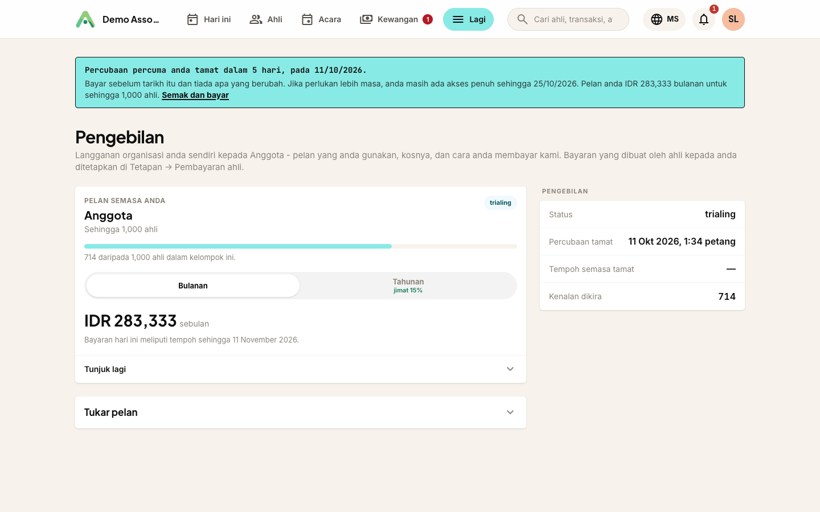
Task: Click the Status row trialing value
Action: (x=720, y=214)
